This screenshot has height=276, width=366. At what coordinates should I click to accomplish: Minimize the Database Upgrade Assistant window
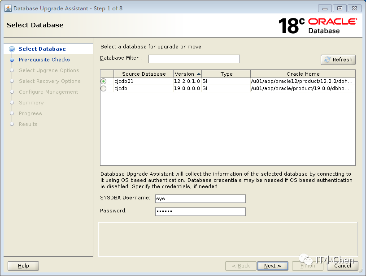coord(325,9)
